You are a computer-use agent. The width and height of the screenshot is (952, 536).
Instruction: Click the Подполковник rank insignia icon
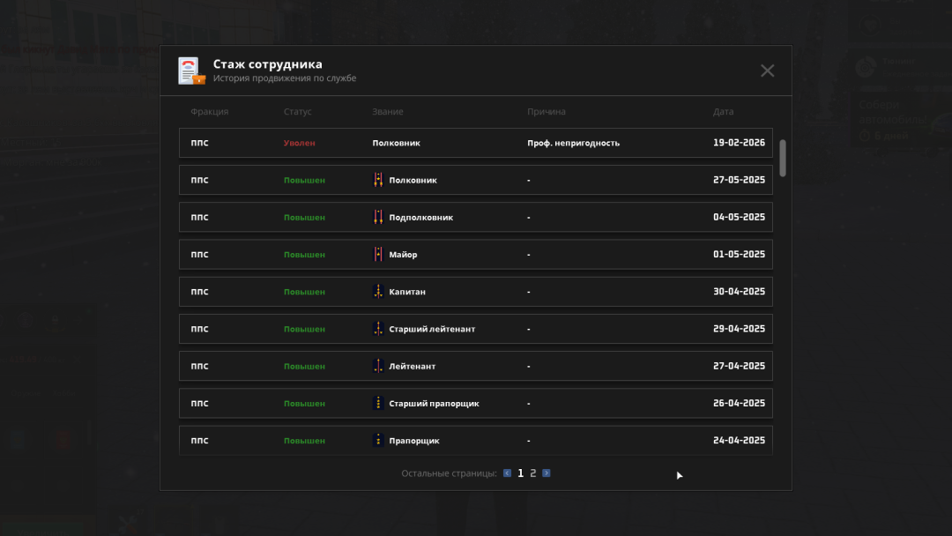click(378, 217)
